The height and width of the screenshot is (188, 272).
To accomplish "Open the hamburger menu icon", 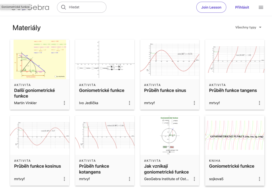I will click(x=261, y=7).
